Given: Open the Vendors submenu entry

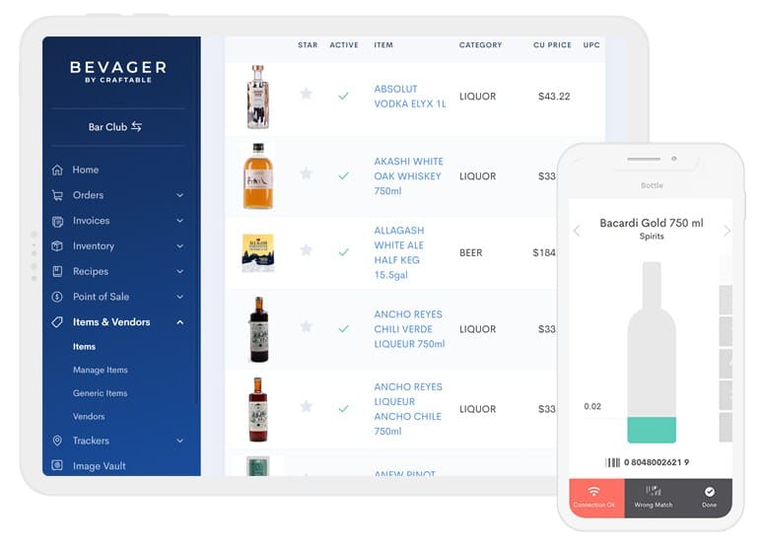Looking at the screenshot, I should [89, 417].
